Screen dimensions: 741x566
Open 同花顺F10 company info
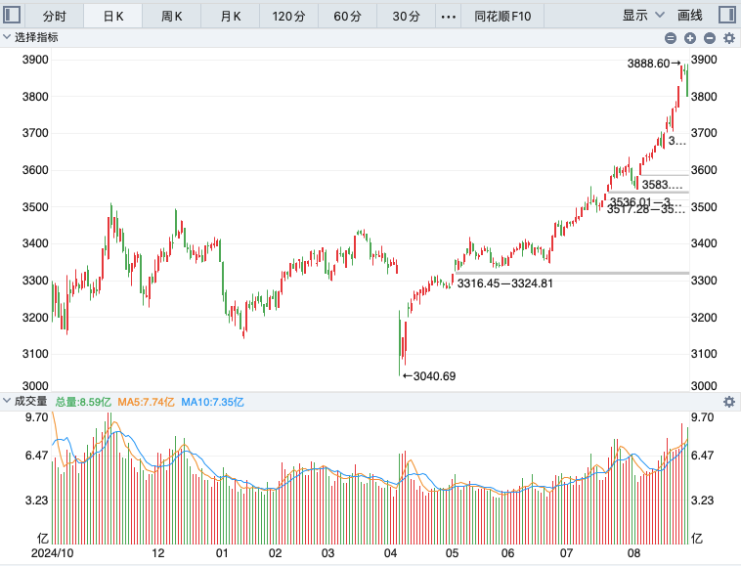pos(502,17)
